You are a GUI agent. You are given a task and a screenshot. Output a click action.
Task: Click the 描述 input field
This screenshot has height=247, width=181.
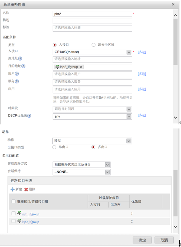tap(92, 21)
